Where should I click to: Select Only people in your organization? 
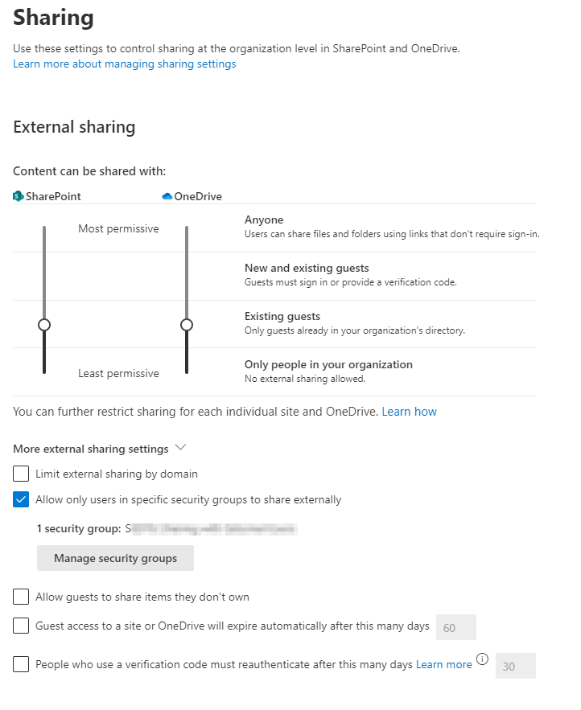point(328,365)
